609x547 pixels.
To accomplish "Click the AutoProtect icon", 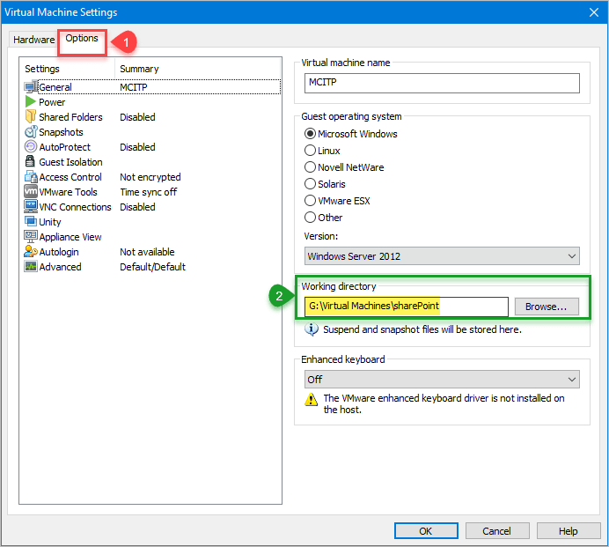I will pos(31,147).
